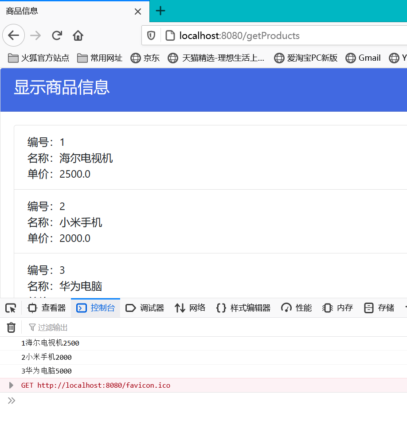
Task: Open the 常用网址 bookmark folder
Action: point(100,58)
